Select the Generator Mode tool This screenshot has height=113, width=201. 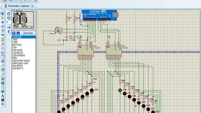tap(3, 61)
